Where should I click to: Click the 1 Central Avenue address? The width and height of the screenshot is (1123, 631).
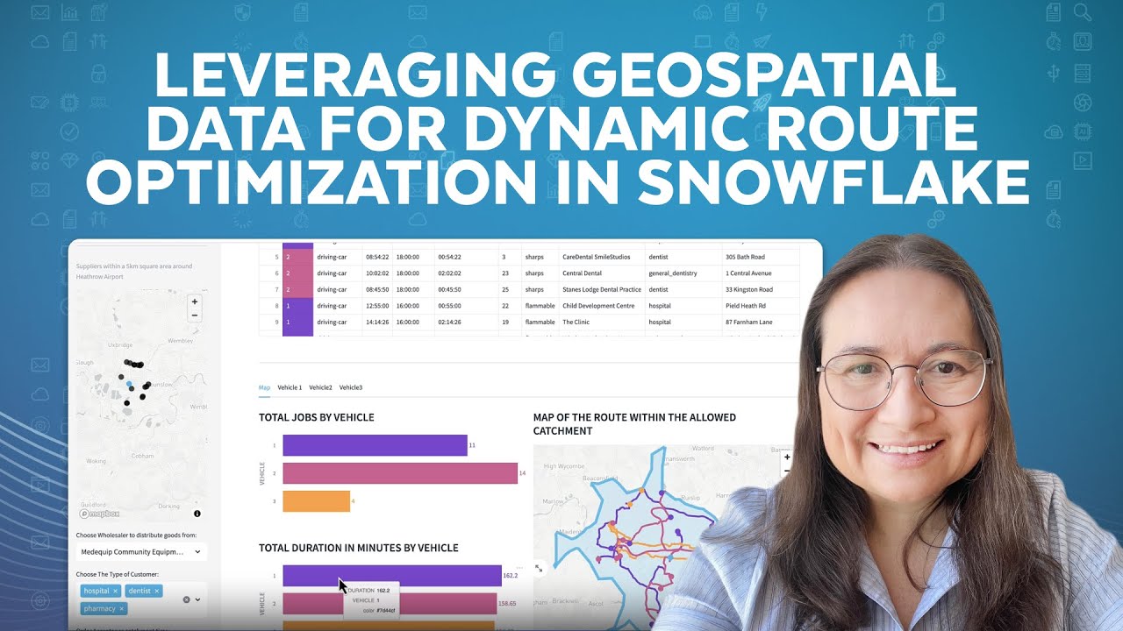[x=750, y=273]
